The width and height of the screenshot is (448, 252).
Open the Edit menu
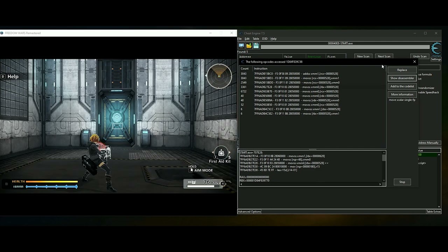click(247, 39)
